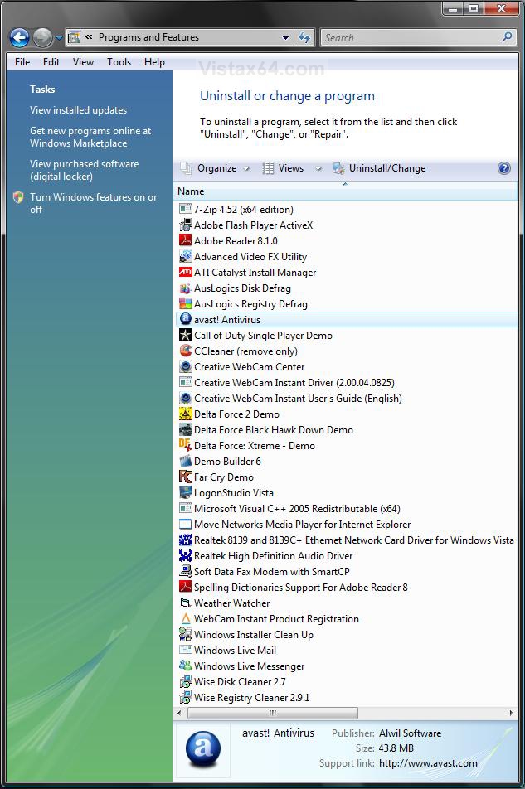Image resolution: width=525 pixels, height=789 pixels.
Task: Click the AusLogics Disk Defrag icon
Action: click(x=185, y=288)
